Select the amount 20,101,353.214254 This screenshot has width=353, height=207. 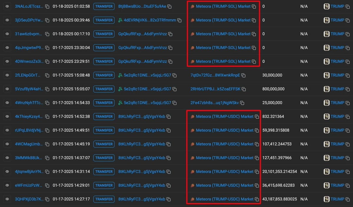pos(279,171)
